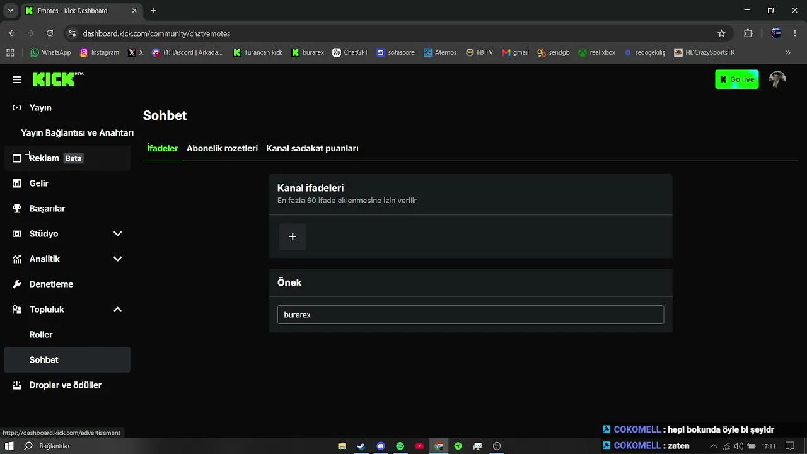Open a new browser tab

pos(154,11)
